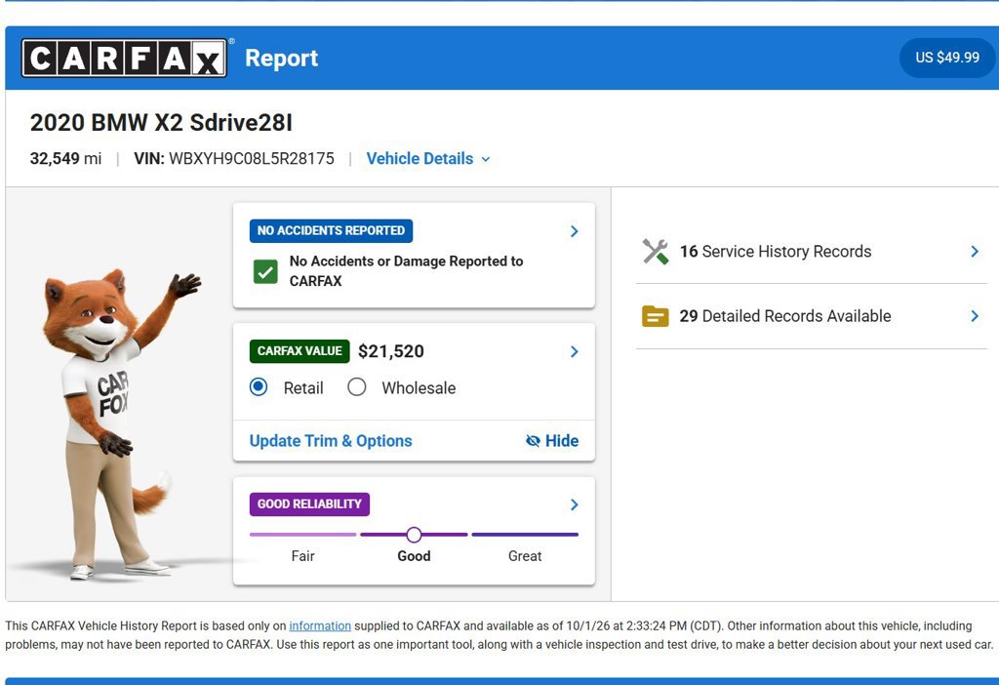The height and width of the screenshot is (685, 999).
Task: Open the information hyperlink in disclaimer
Action: pyautogui.click(x=320, y=625)
